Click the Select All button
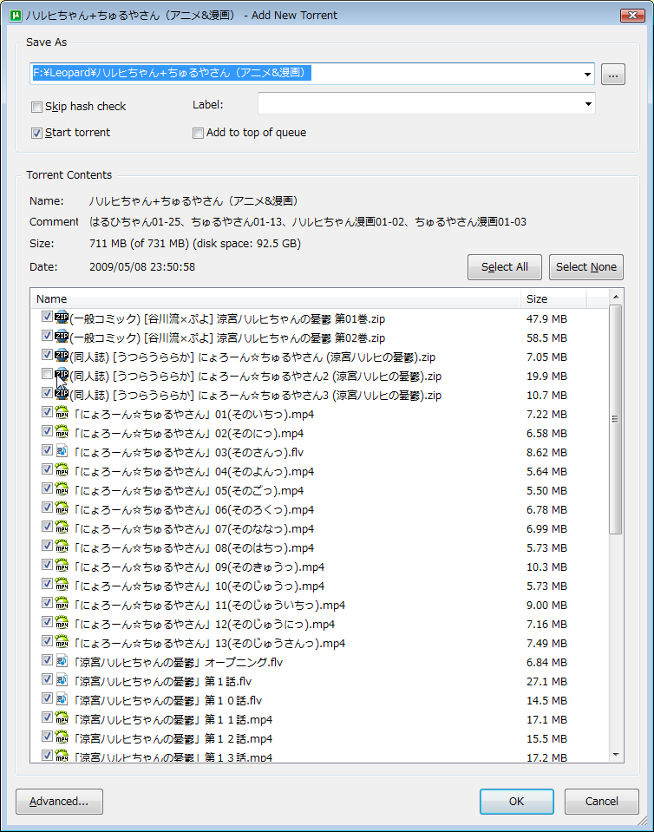Viewport: 654px width, 832px height. (505, 267)
